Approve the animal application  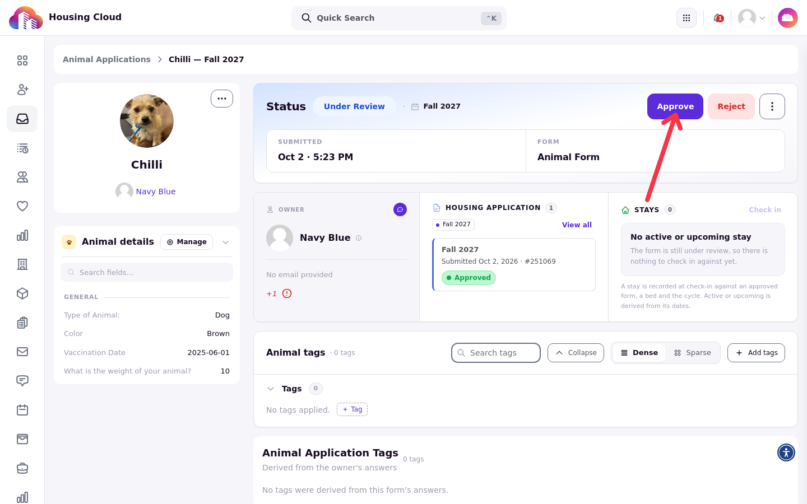(675, 106)
